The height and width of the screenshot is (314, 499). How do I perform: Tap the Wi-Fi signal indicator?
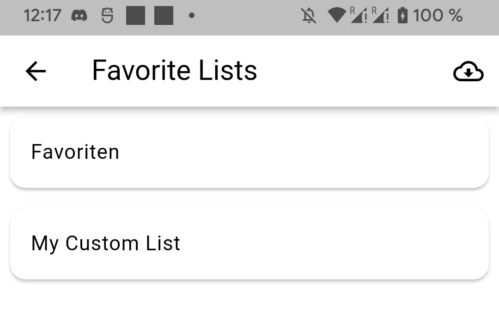(x=337, y=16)
